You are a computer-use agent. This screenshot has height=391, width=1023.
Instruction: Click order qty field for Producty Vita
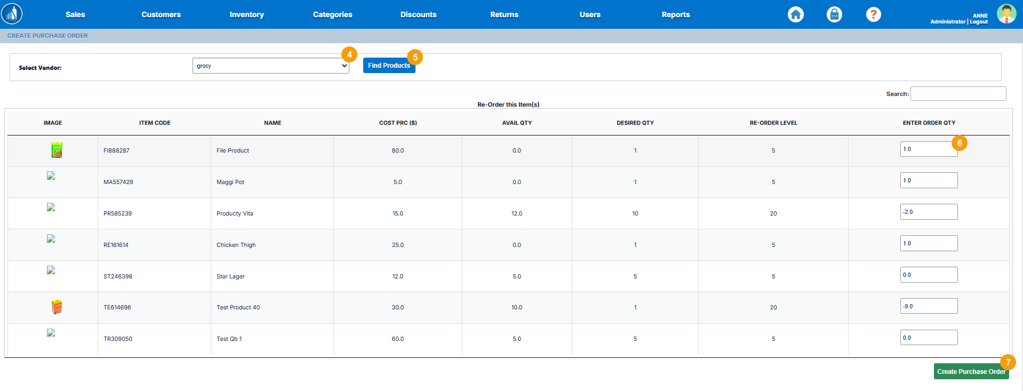[929, 212]
